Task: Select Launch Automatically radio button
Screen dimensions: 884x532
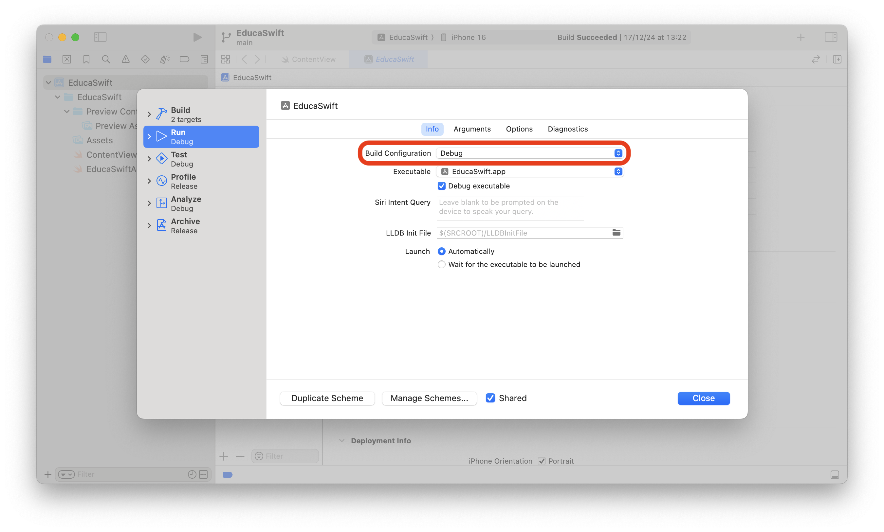Action: pos(441,251)
